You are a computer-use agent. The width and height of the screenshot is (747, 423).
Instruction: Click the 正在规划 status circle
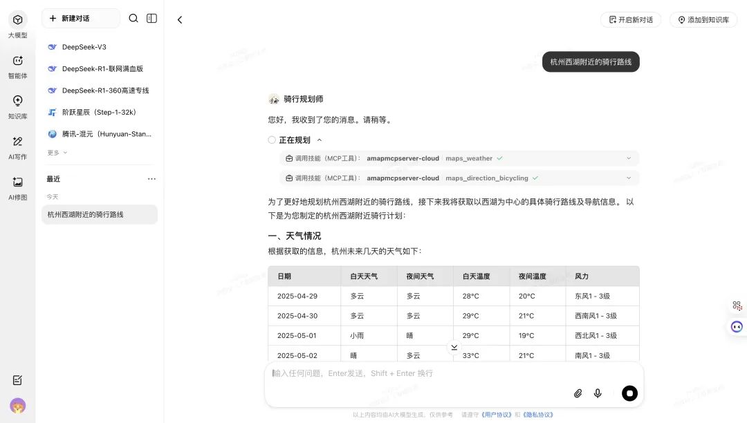click(272, 140)
